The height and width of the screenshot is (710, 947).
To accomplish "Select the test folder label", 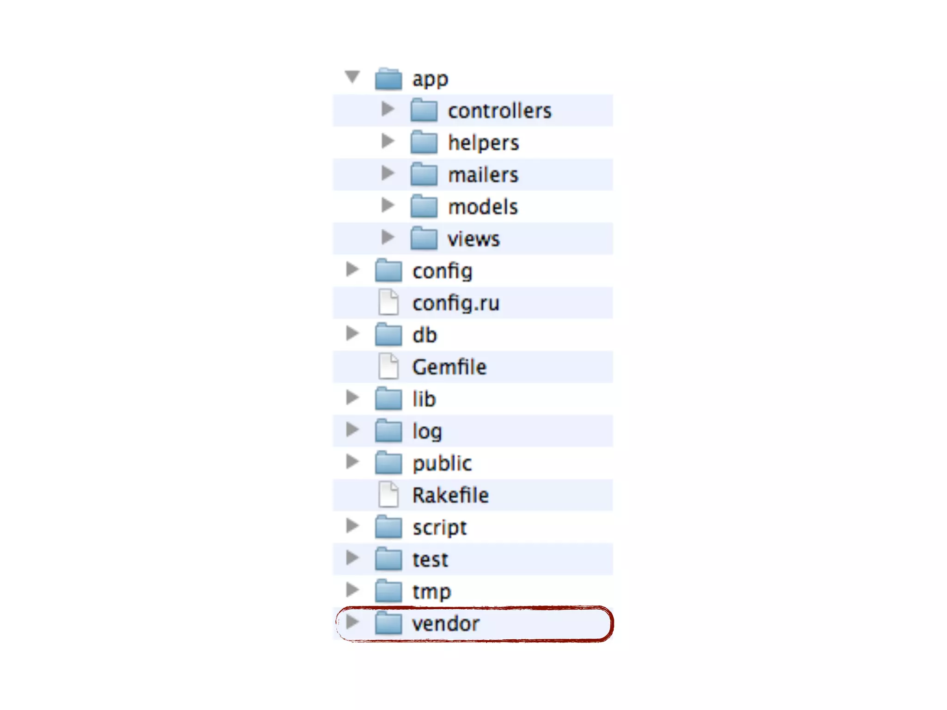I will [430, 560].
